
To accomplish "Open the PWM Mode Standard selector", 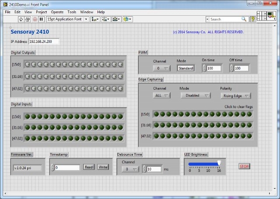I will (x=185, y=68).
